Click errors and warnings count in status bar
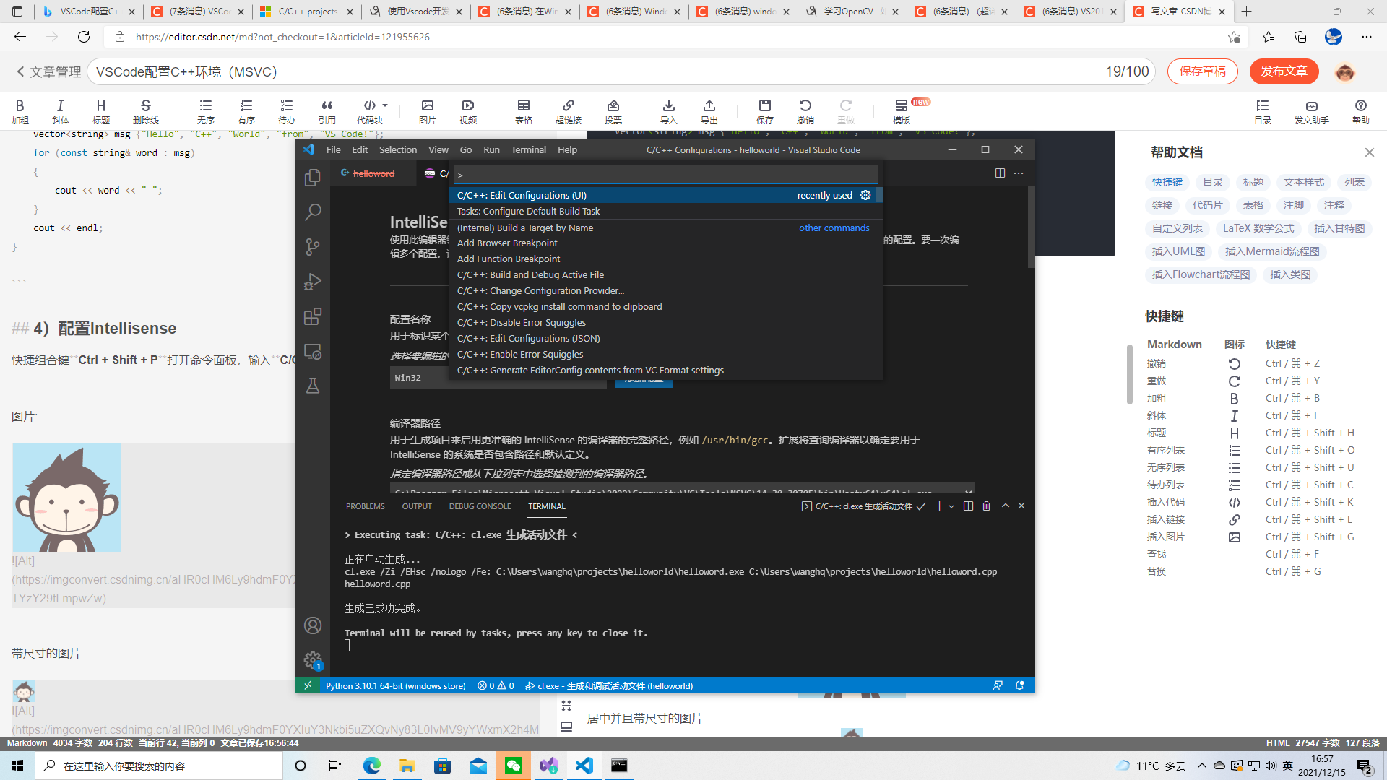Viewport: 1387px width, 780px height. (496, 685)
